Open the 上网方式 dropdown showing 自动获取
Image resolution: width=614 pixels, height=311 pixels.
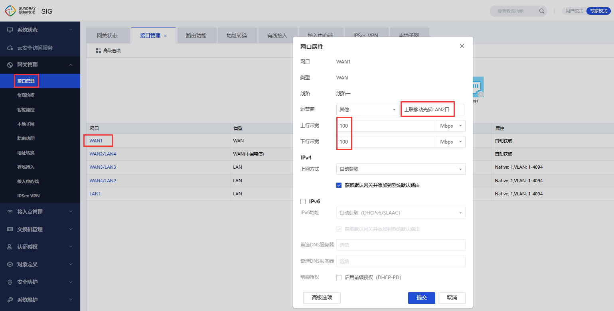pos(401,169)
